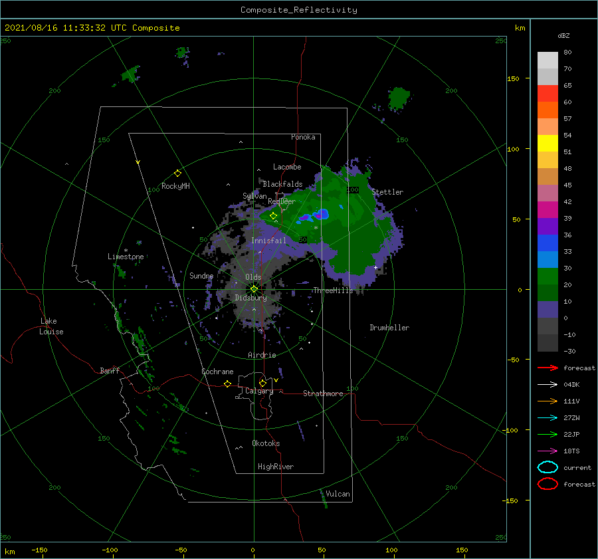Click the Drumheller label

(x=389, y=328)
